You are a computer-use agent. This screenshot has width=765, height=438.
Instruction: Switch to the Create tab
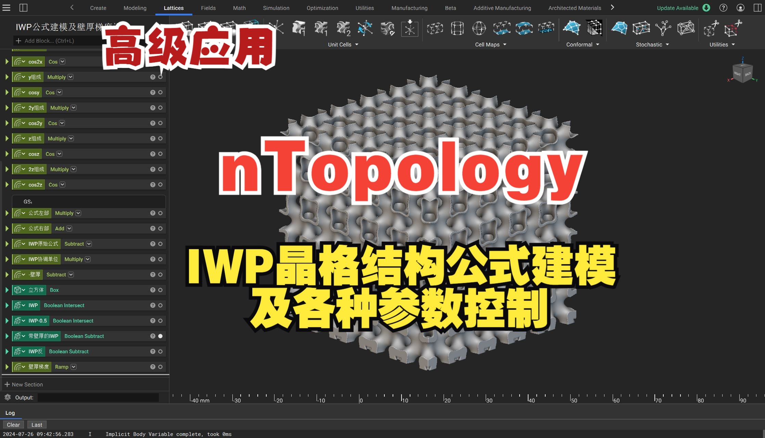pos(98,8)
